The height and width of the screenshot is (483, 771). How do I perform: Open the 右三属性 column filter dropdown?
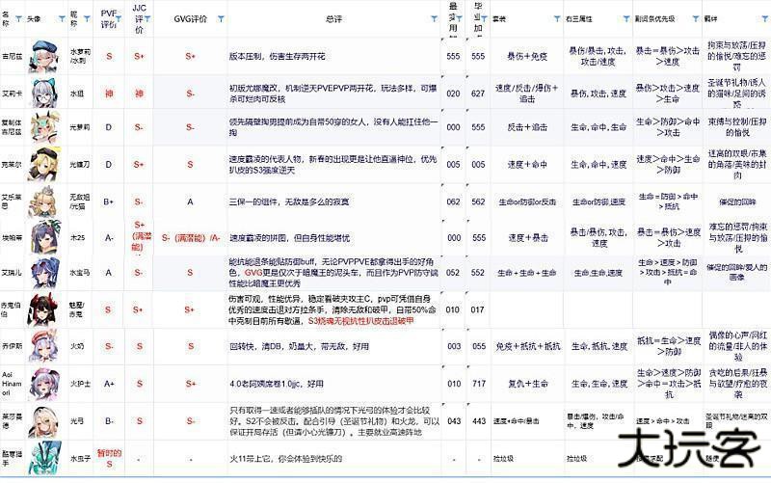tap(625, 19)
